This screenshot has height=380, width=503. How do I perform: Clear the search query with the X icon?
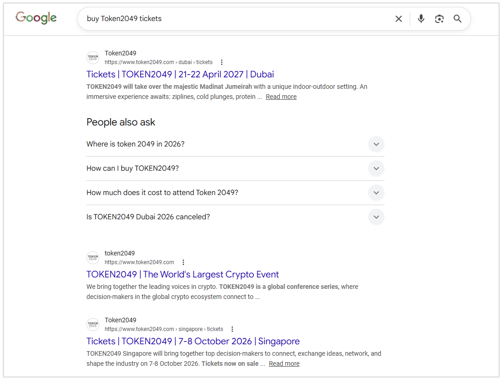pyautogui.click(x=398, y=19)
